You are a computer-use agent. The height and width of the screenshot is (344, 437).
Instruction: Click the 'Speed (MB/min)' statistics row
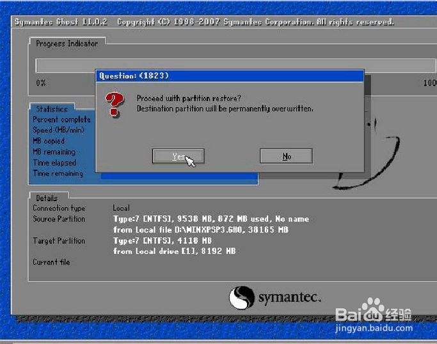[58, 130]
